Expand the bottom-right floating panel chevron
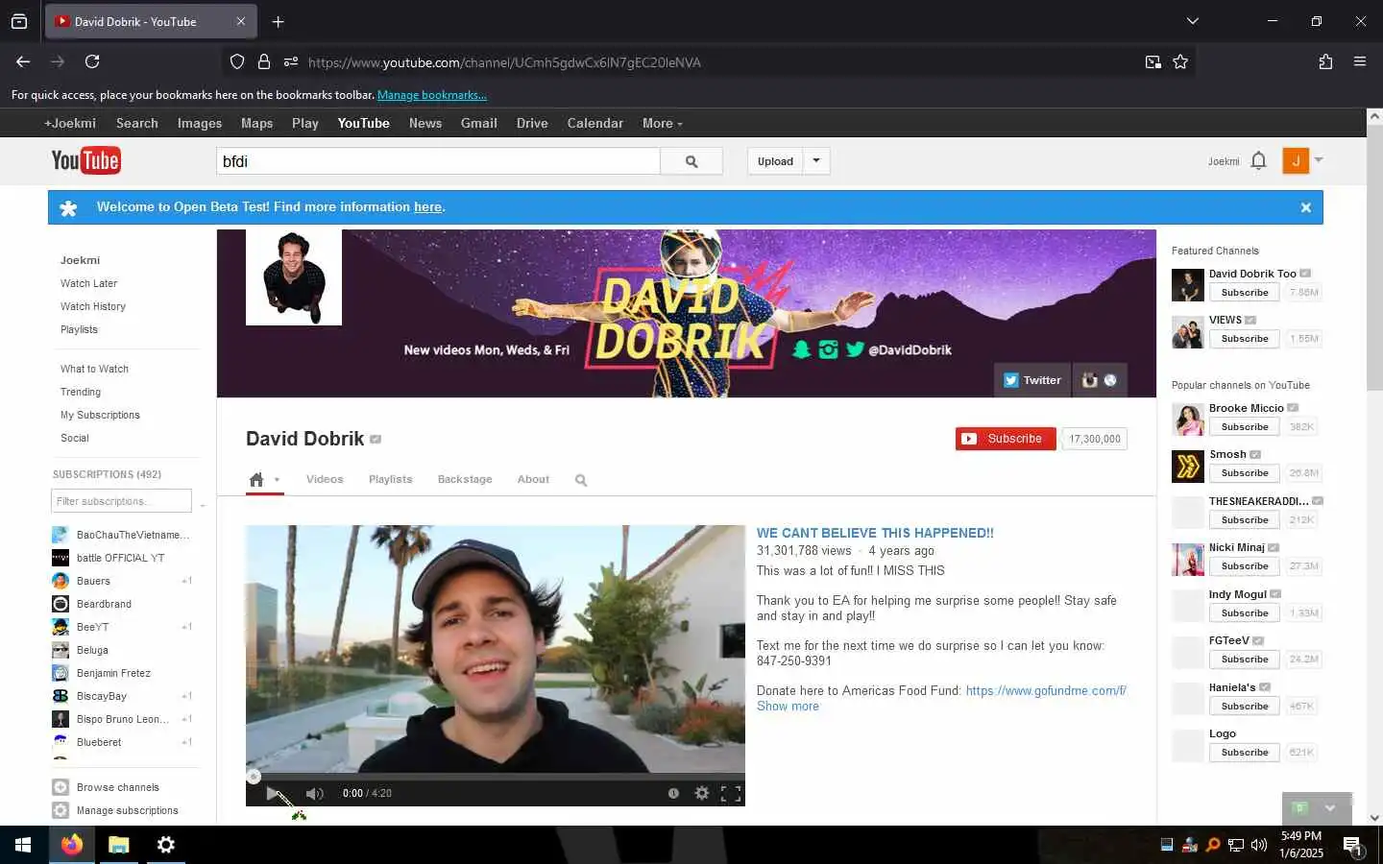Screen dimensions: 1383x864 [x=1330, y=808]
